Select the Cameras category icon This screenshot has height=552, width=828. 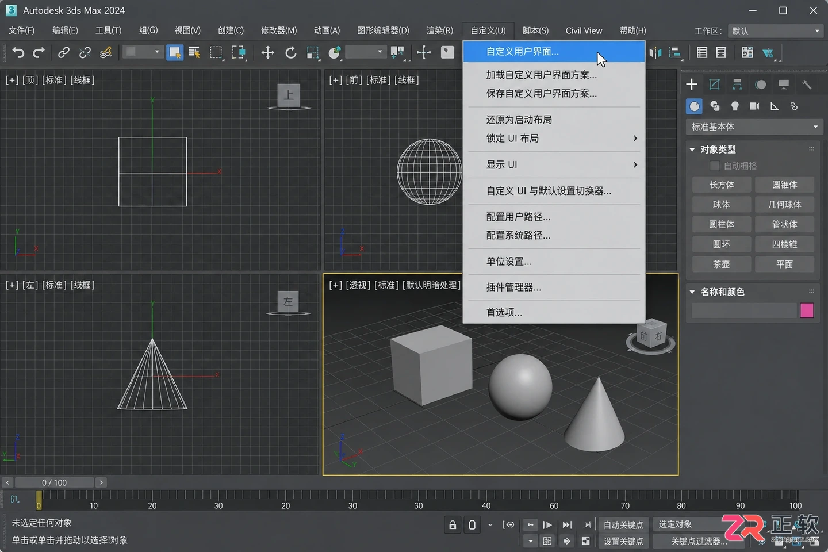click(x=754, y=106)
